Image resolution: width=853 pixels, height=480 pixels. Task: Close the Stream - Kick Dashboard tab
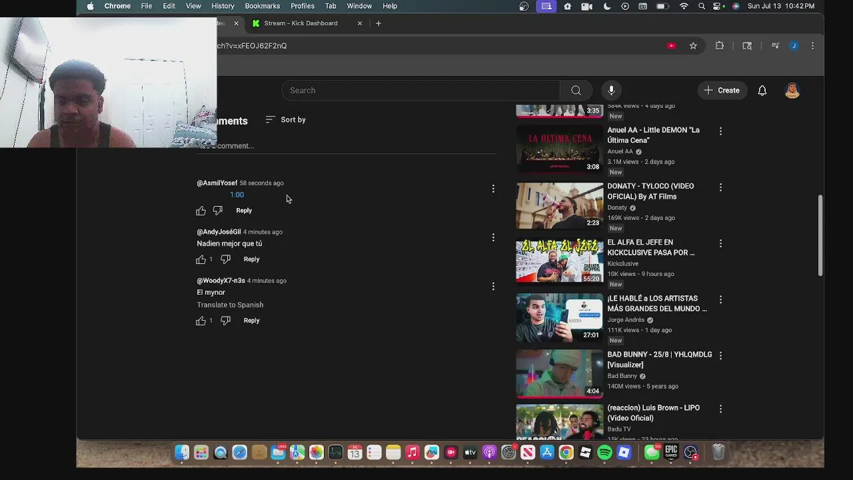(x=360, y=23)
